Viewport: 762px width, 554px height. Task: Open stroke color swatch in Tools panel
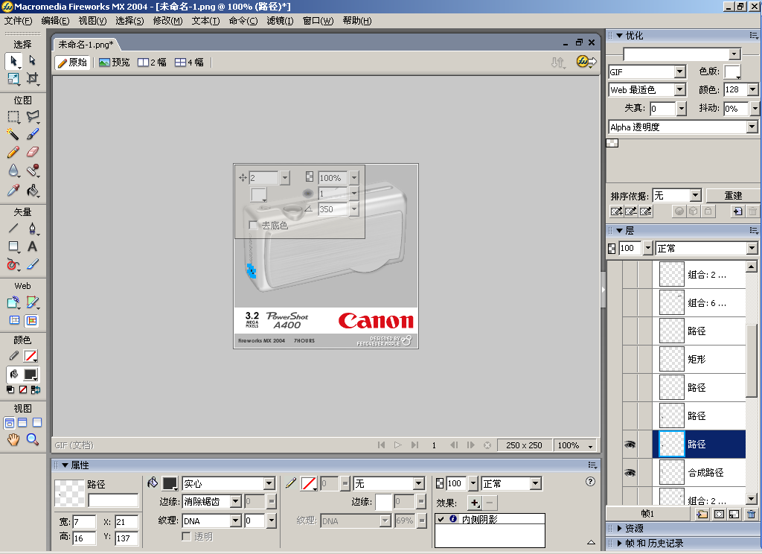[x=31, y=356]
